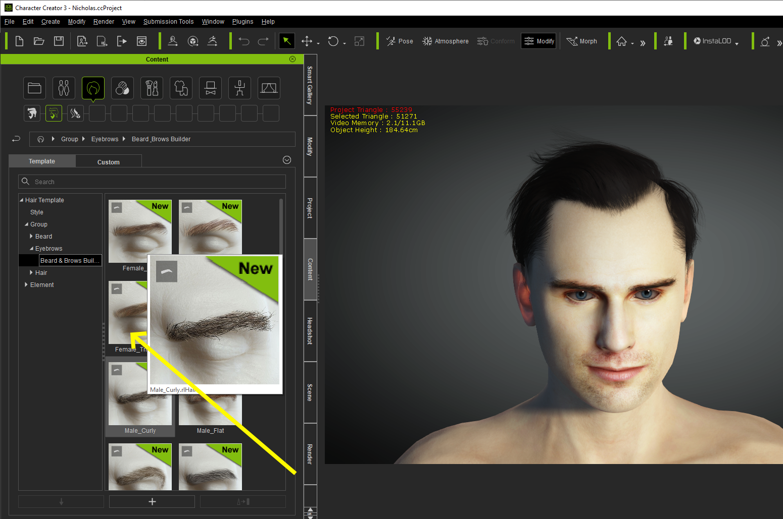Expand the Beard tree node
The height and width of the screenshot is (519, 783).
pos(31,237)
